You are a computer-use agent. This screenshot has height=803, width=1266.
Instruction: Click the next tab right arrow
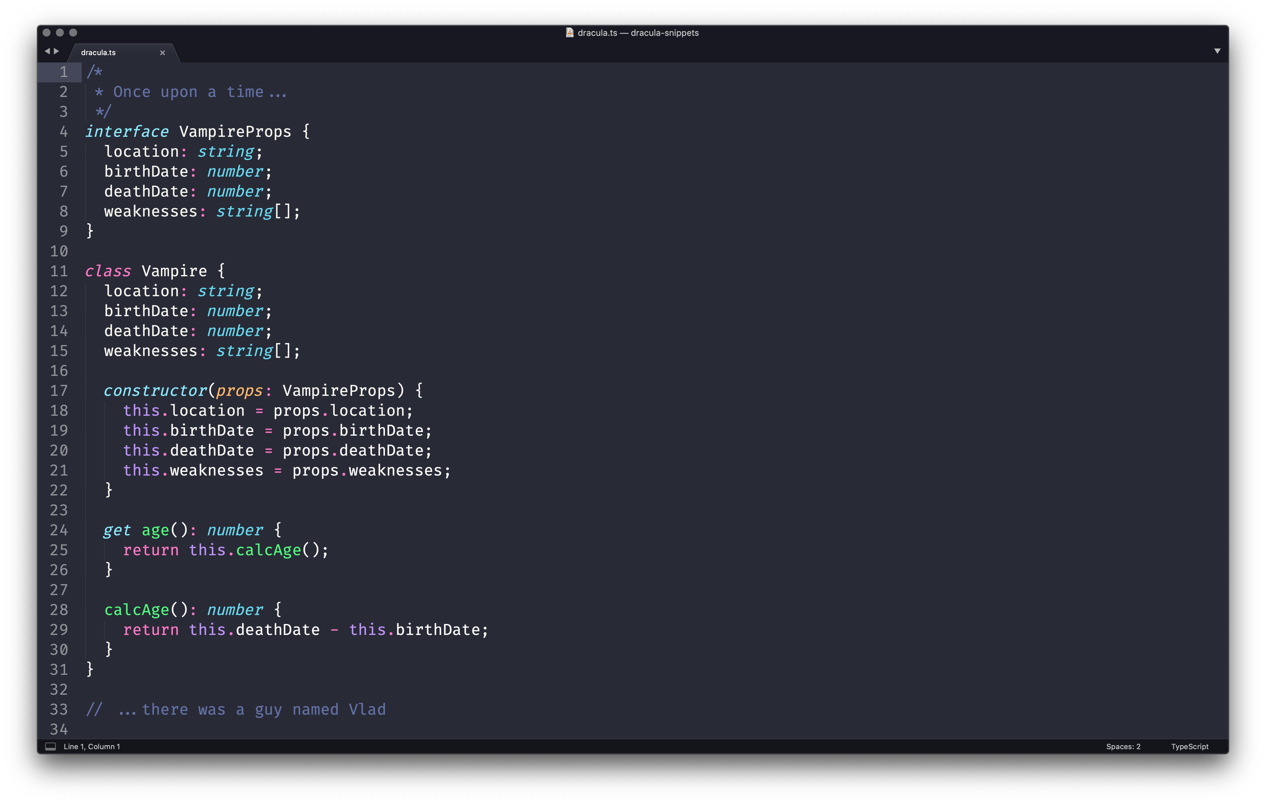point(57,51)
